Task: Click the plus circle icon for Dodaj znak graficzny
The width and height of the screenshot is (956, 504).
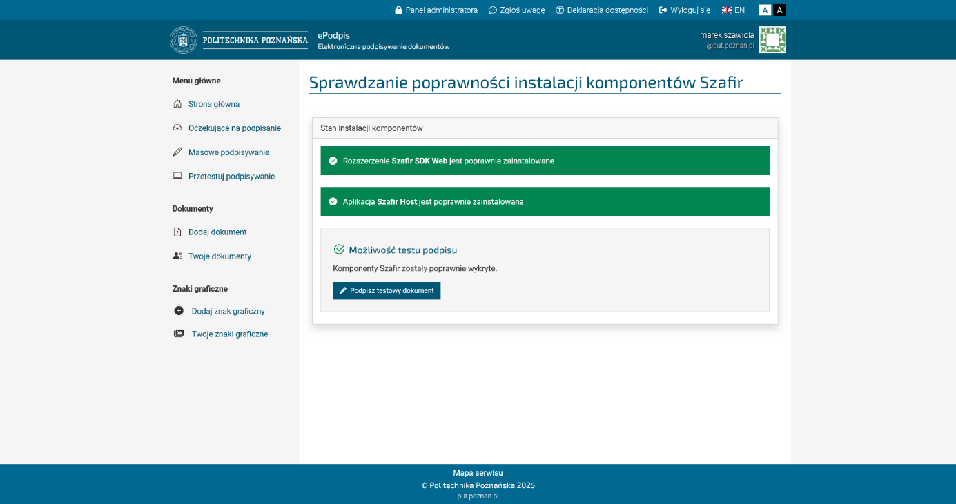Action: pyautogui.click(x=179, y=311)
